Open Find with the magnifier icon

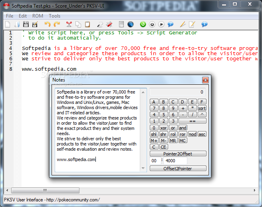click(100, 24)
